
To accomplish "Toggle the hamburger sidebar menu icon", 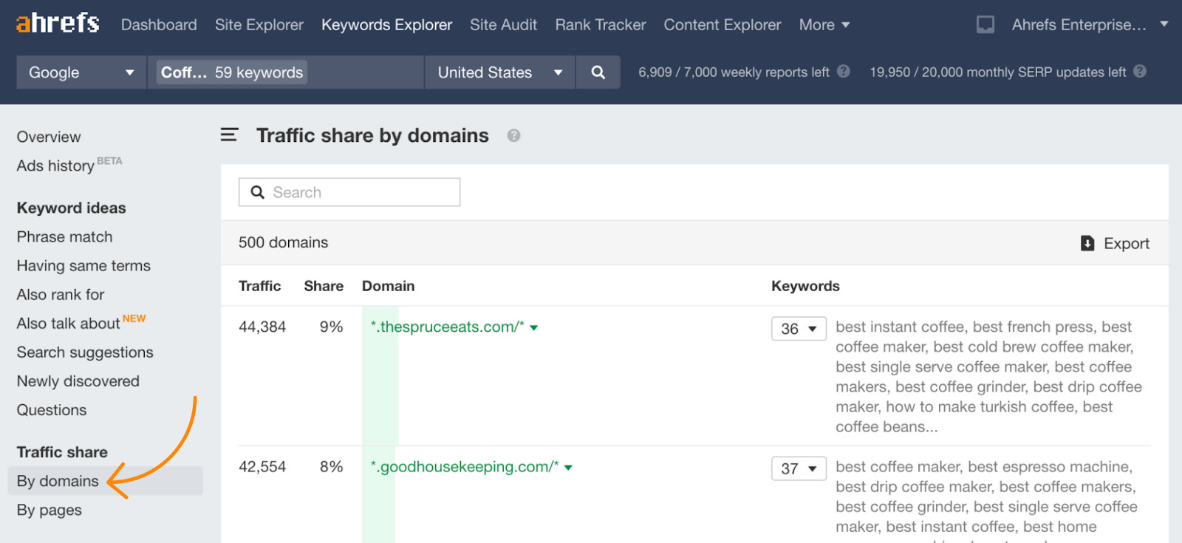I will [229, 135].
